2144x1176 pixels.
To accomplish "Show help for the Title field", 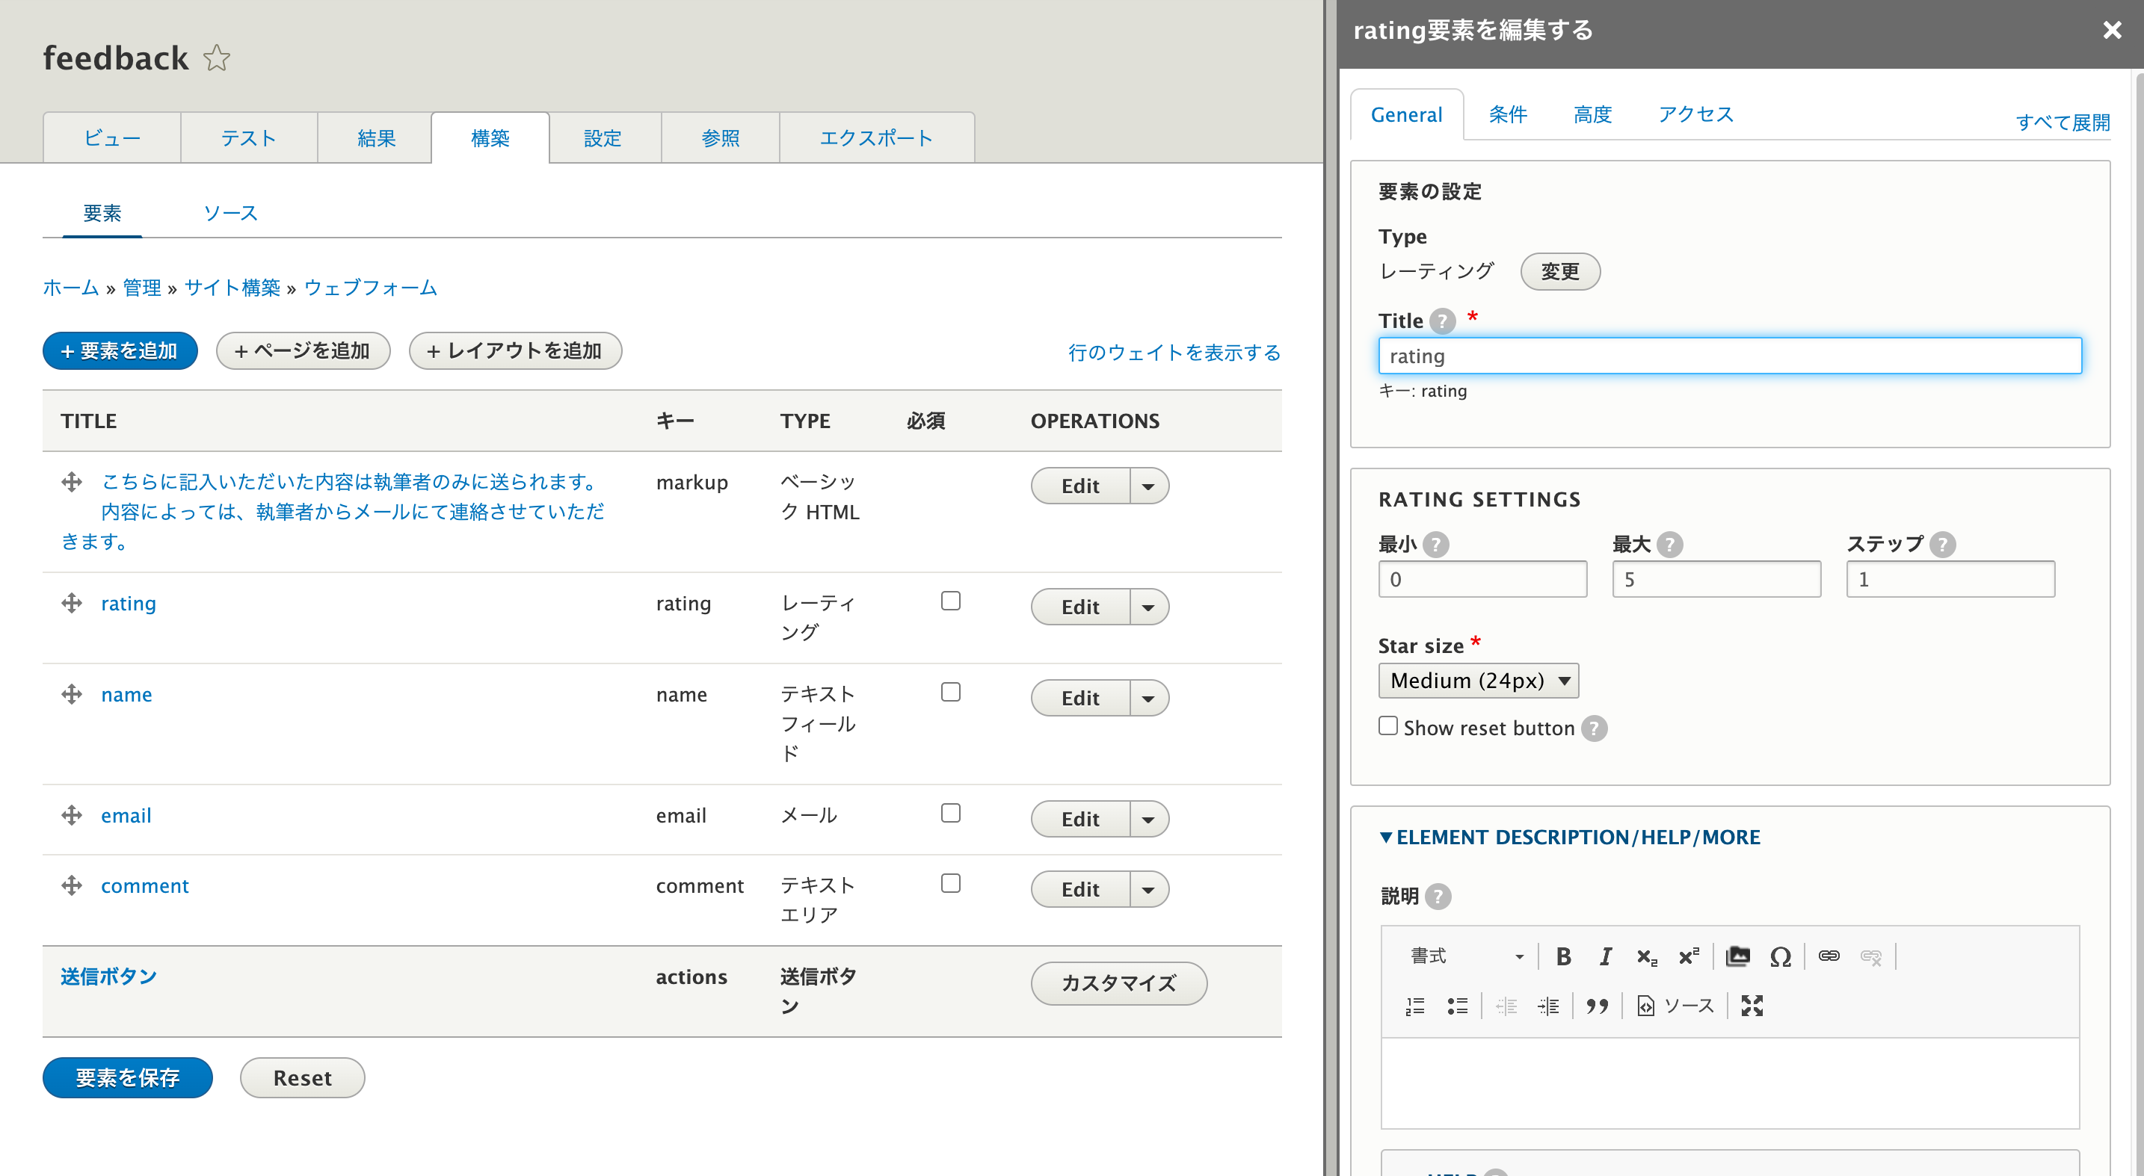I will (x=1442, y=321).
